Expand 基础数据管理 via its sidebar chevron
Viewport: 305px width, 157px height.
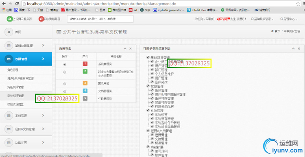43,45
